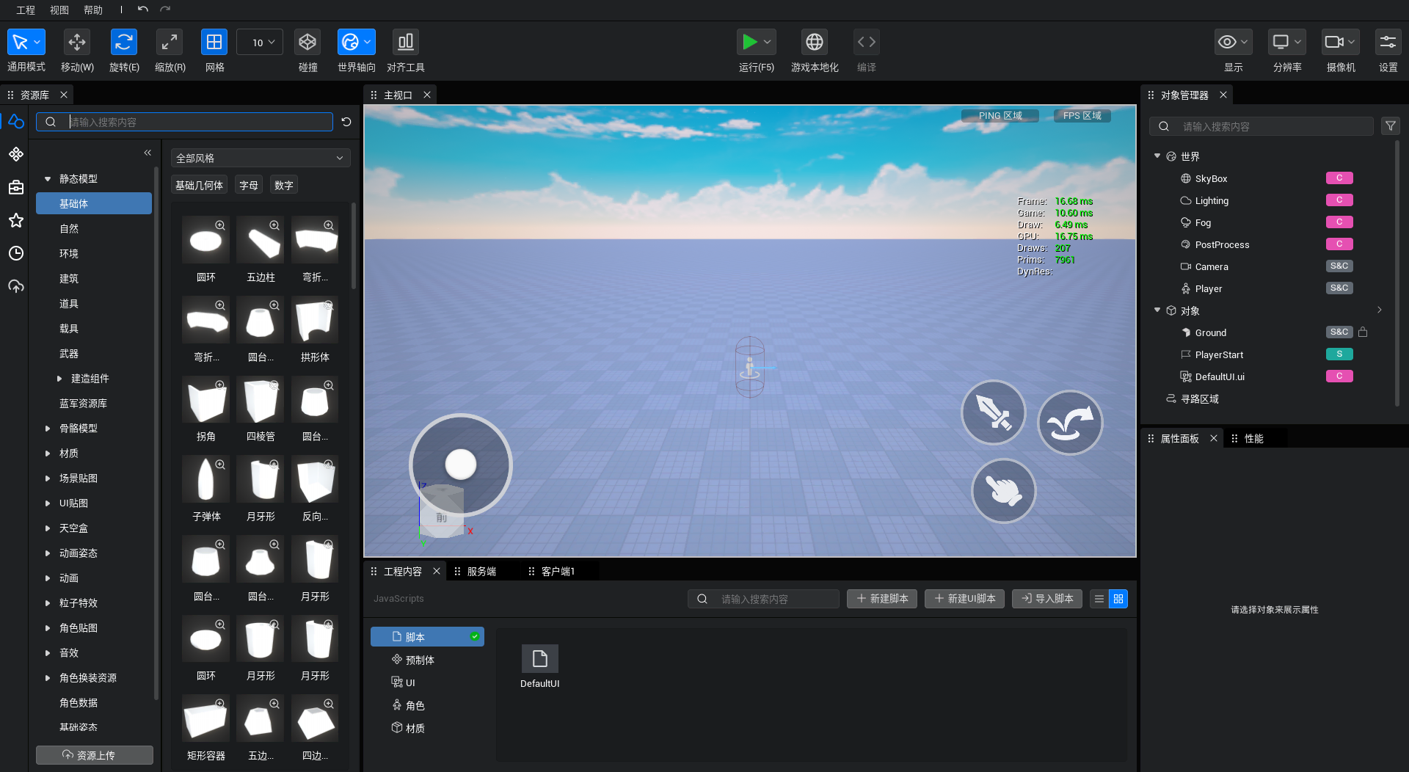The image size is (1409, 772).
Task: Select the 通用模式 cursor tool
Action: click(20, 43)
